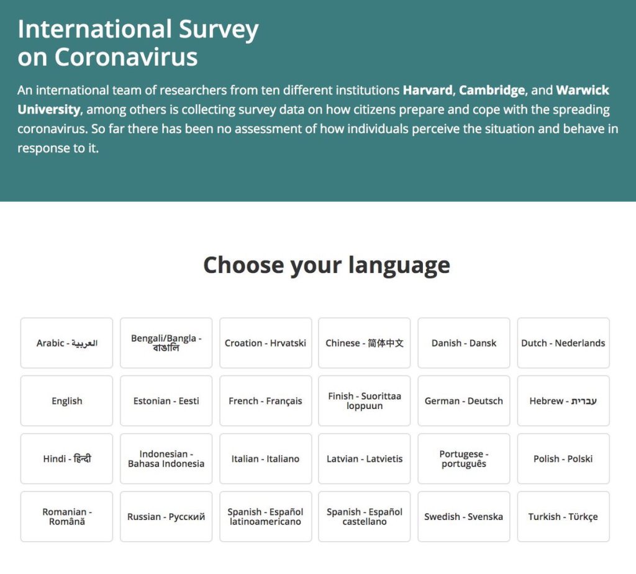Click Spanish - Español latinoamericano
The image size is (636, 574).
[265, 516]
